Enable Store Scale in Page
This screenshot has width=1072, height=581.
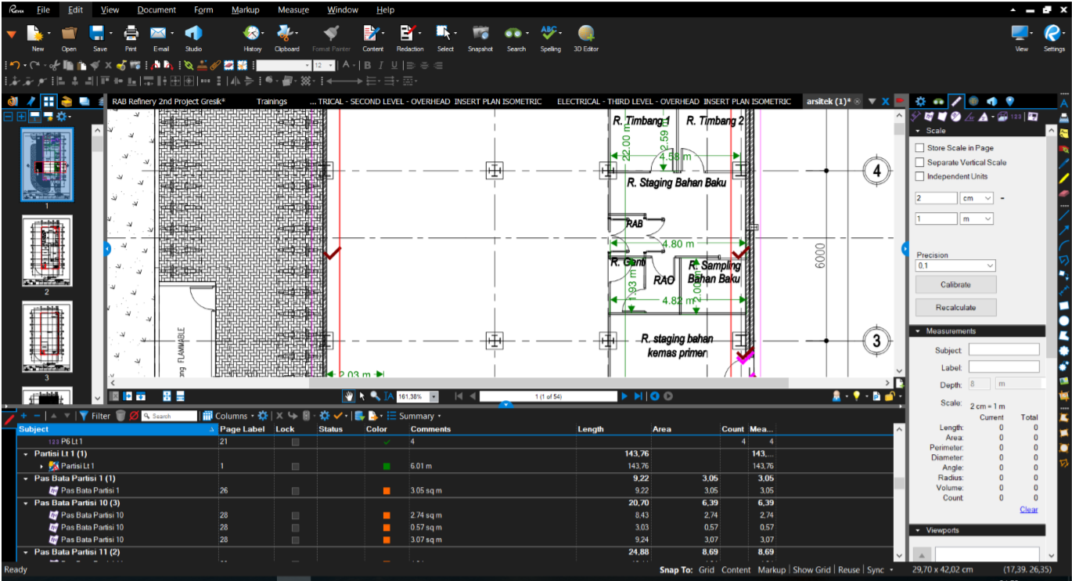click(x=920, y=148)
